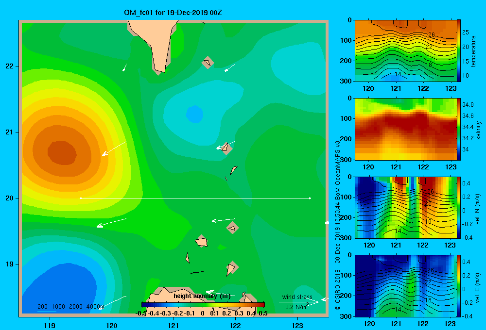Click the salinity section colorbar
The height and width of the screenshot is (330, 486).
click(x=459, y=129)
